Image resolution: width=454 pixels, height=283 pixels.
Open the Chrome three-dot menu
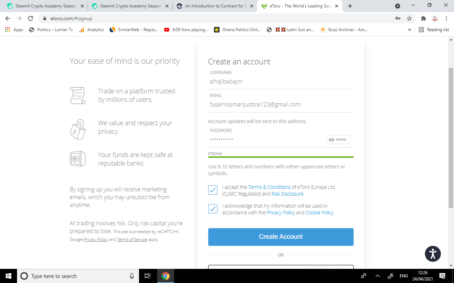(446, 18)
